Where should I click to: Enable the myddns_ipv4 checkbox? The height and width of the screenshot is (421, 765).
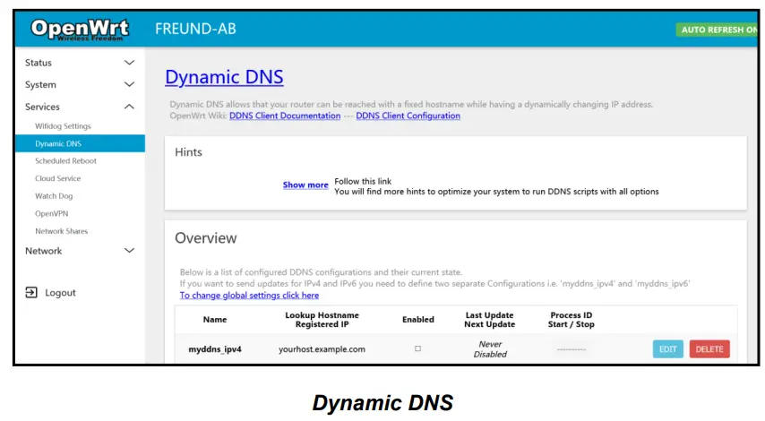[417, 348]
